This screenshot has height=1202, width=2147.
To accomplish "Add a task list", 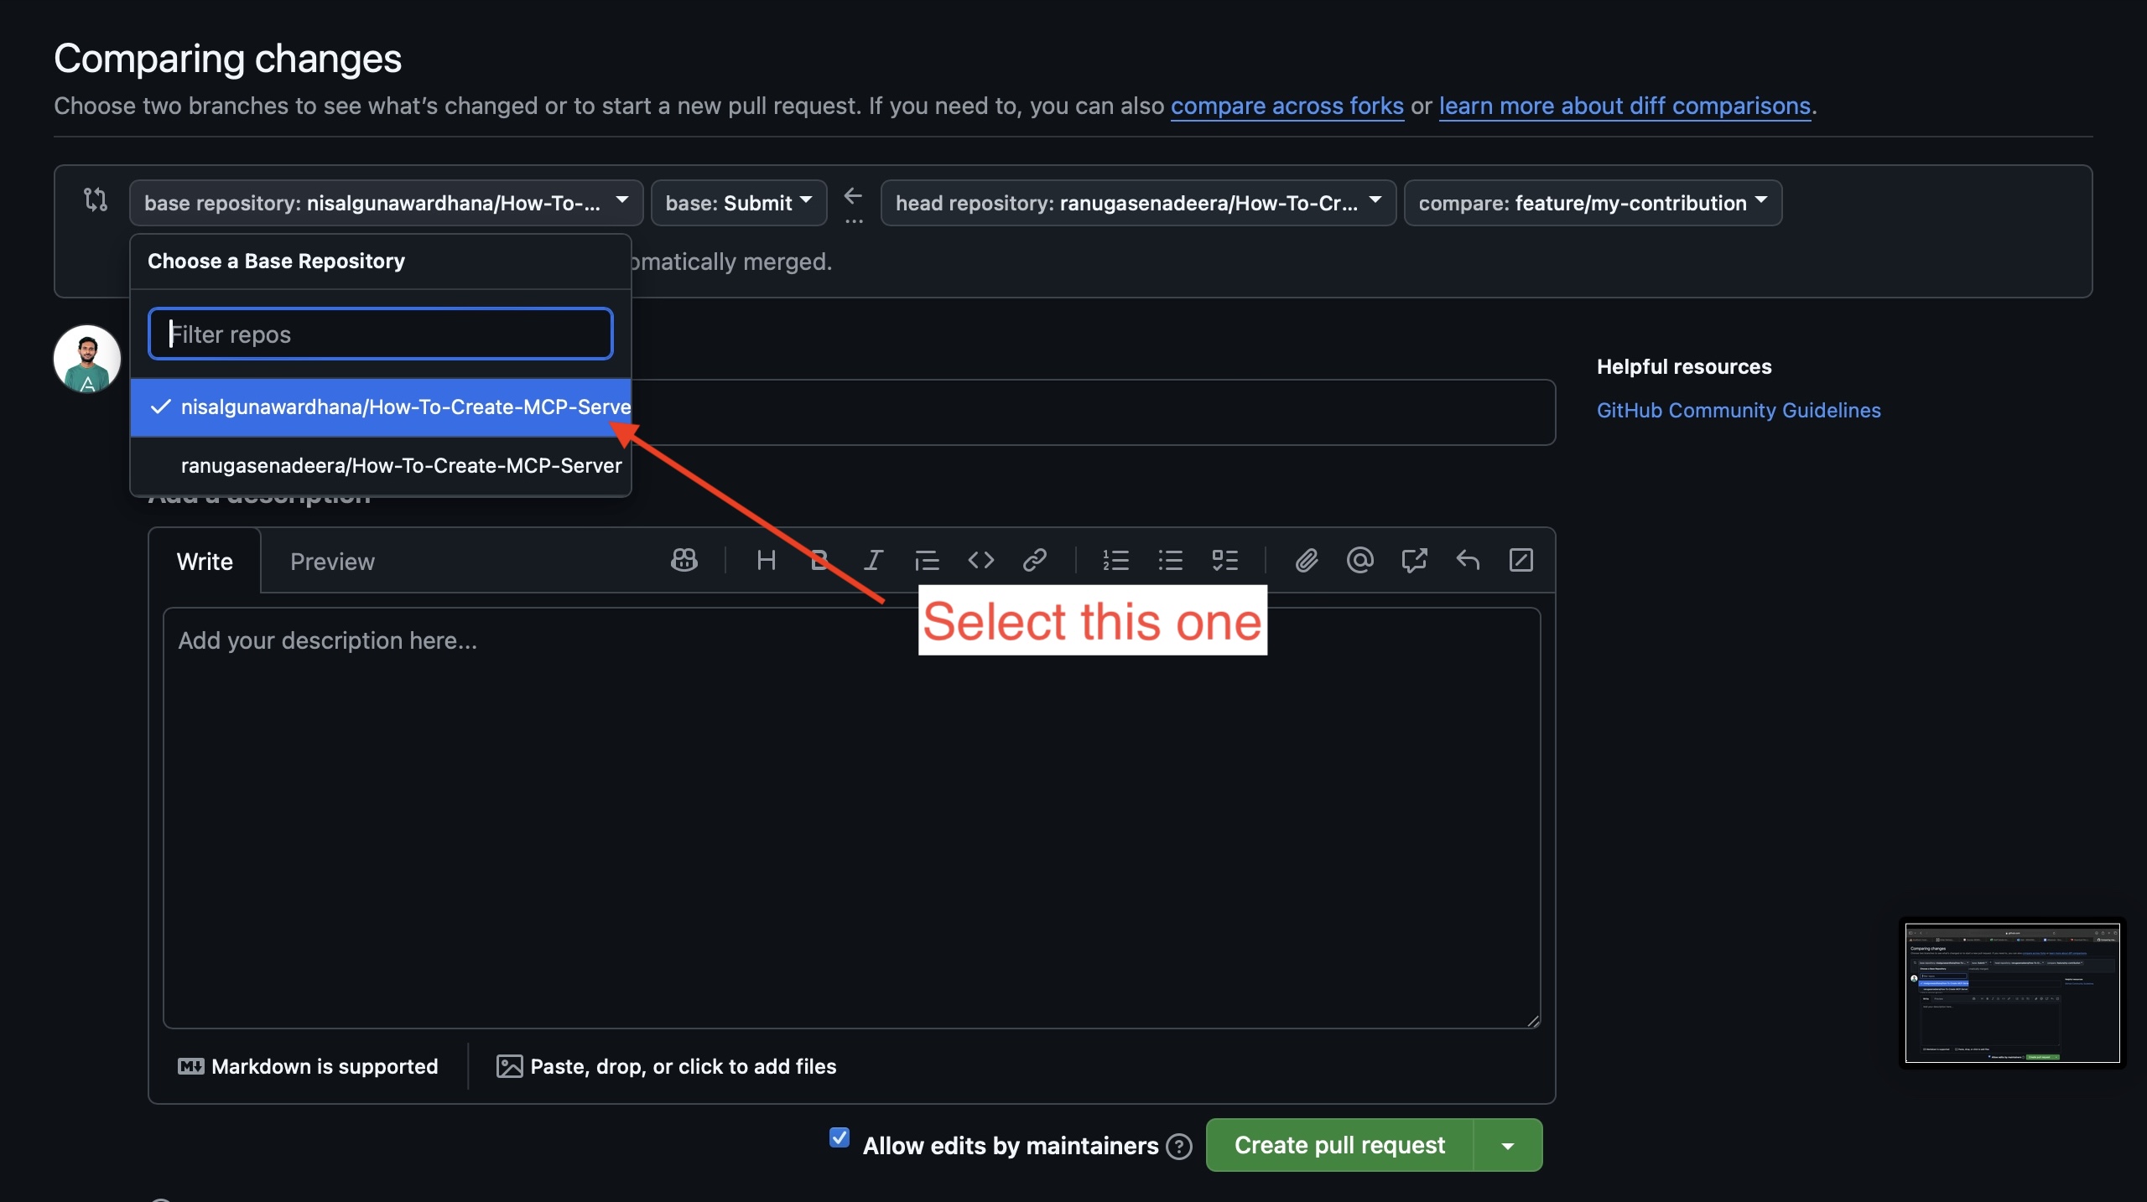I will point(1224,560).
